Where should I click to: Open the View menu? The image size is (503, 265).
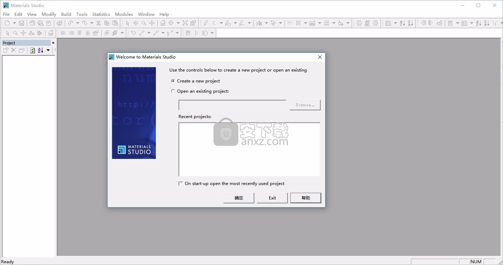32,14
